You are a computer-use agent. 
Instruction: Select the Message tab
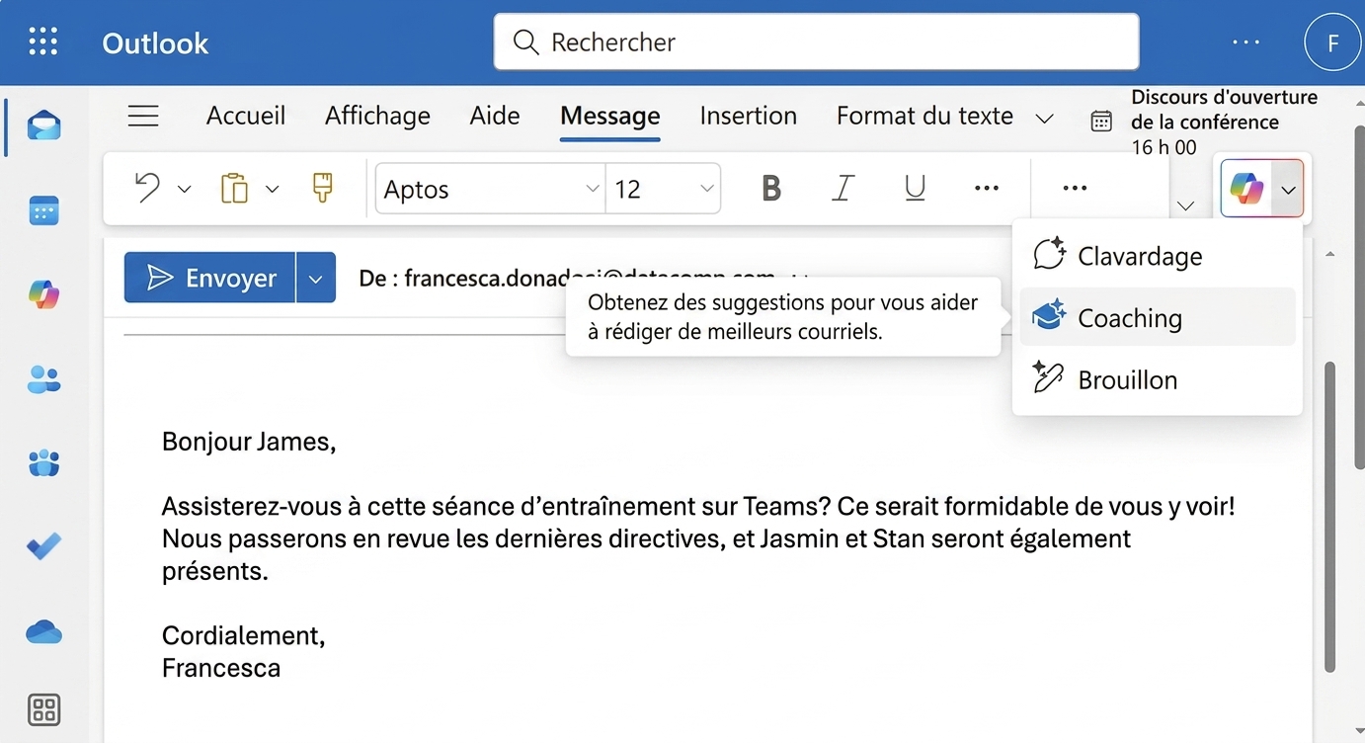(x=609, y=116)
